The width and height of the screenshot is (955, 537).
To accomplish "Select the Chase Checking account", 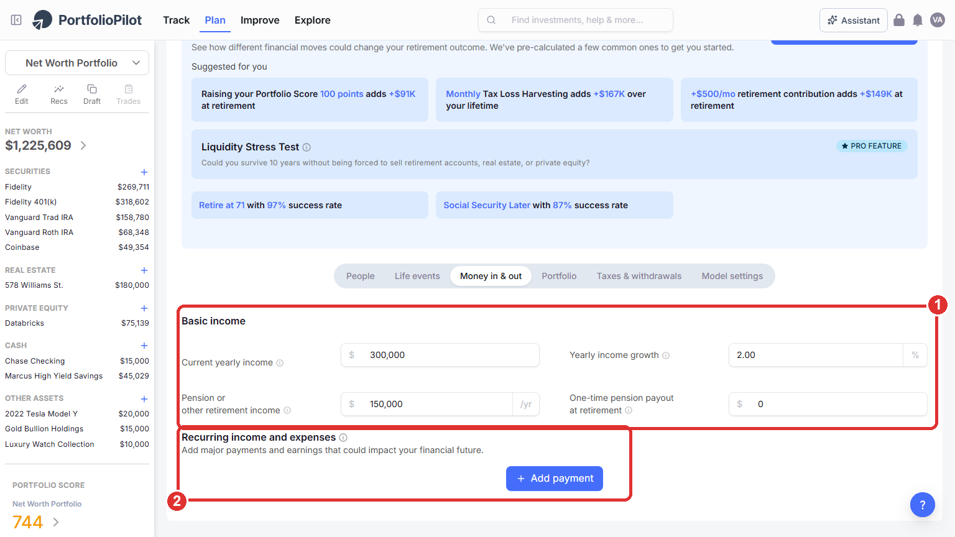I will click(77, 361).
